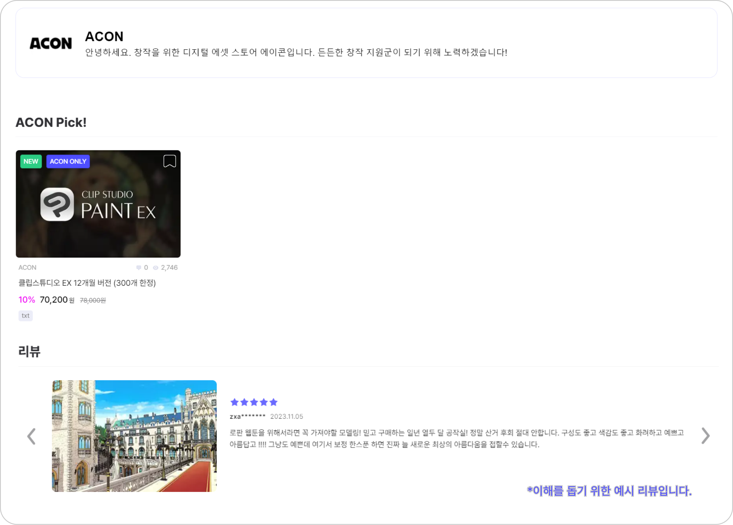The width and height of the screenshot is (733, 525).
Task: Open product title 클립스튜디오 EX 12개월 버전
Action: [x=87, y=283]
